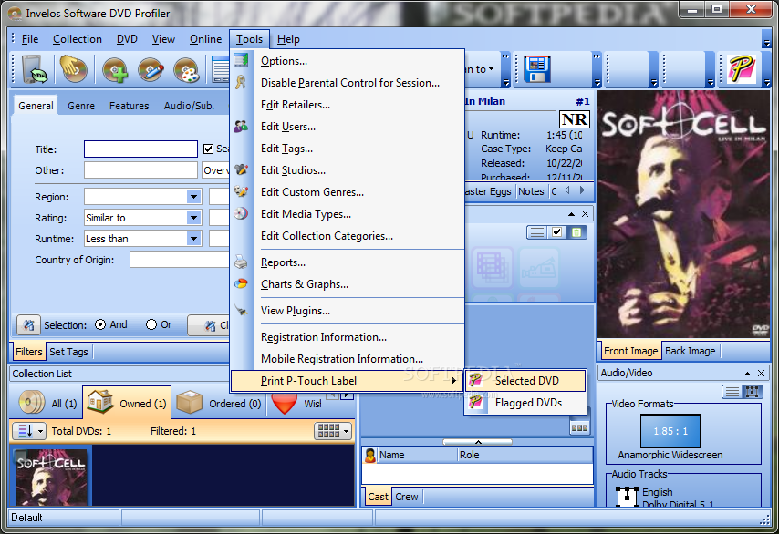Select the Ordered (0) collection tab
779x534 pixels.
click(220, 403)
